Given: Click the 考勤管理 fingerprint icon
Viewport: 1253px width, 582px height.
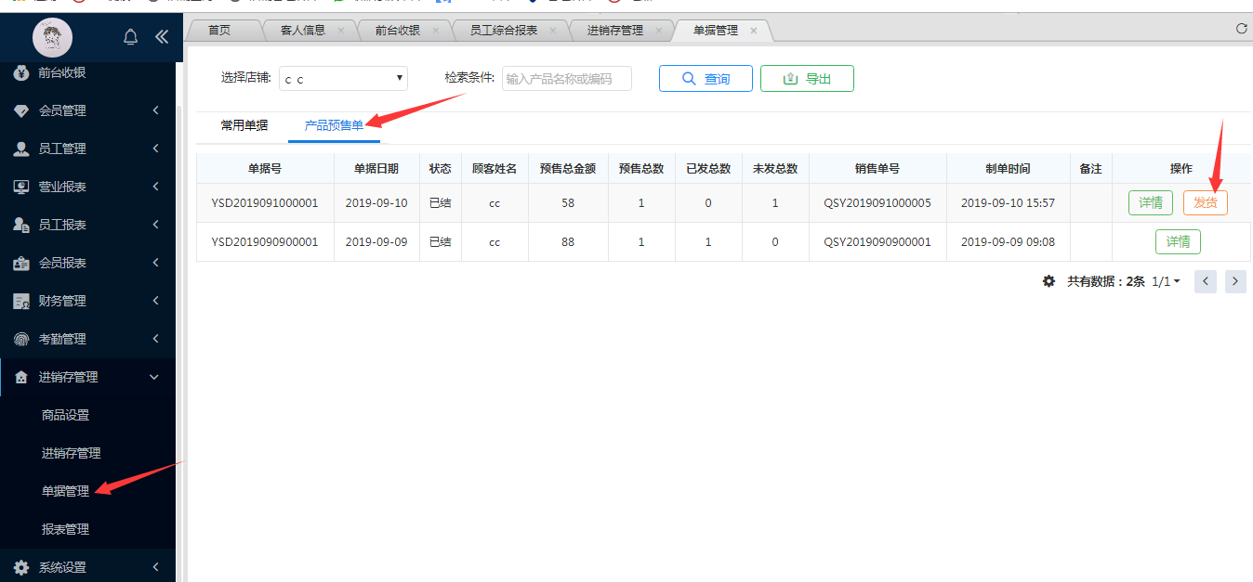Looking at the screenshot, I should pyautogui.click(x=21, y=339).
